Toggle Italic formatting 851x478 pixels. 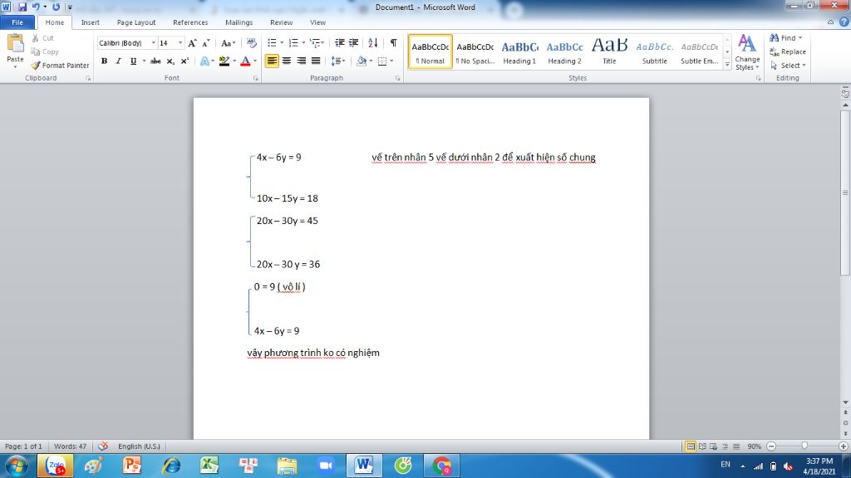(118, 61)
